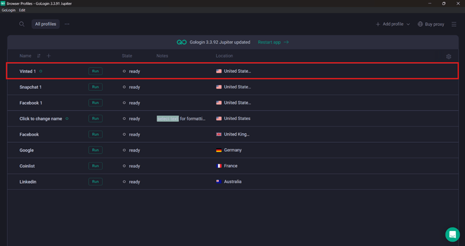The image size is (465, 246).
Task: Click green status circle next to Vinted 1
Action: tap(41, 71)
